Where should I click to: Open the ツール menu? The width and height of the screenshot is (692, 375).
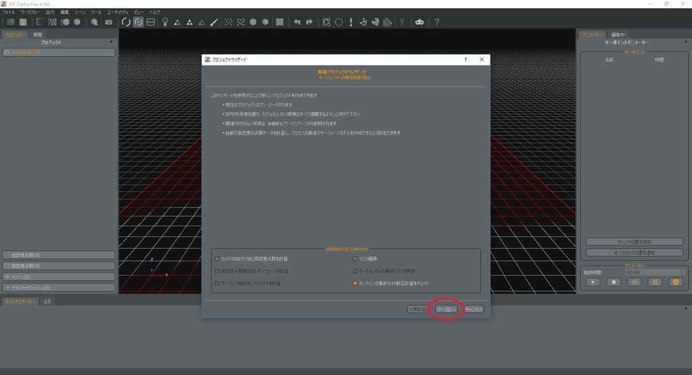point(96,12)
